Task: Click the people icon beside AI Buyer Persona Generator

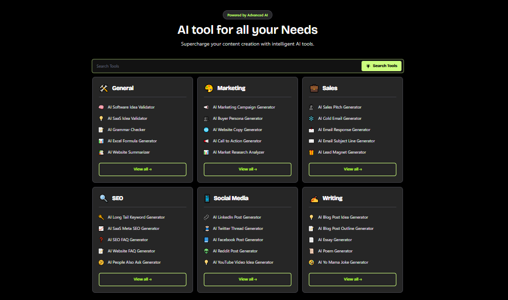Action: click(x=206, y=119)
